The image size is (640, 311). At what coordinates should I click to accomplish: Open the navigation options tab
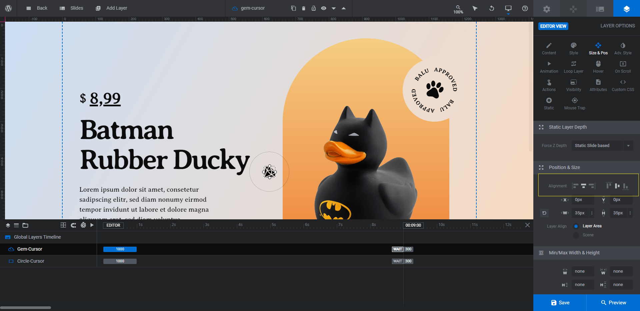click(573, 9)
